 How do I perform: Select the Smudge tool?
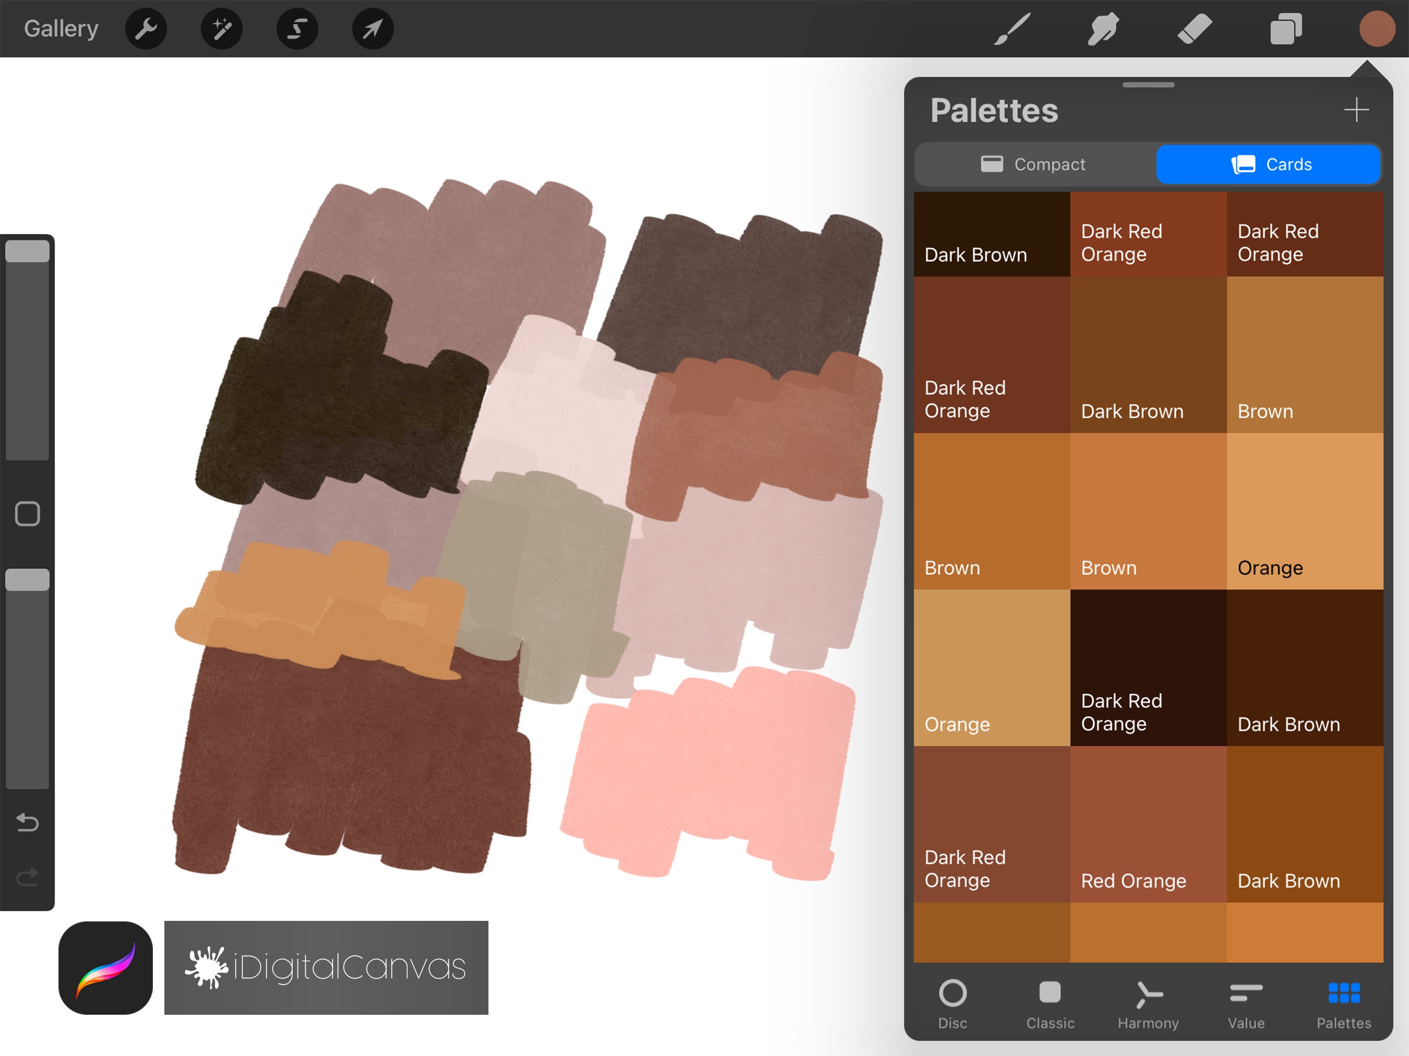(x=1103, y=28)
